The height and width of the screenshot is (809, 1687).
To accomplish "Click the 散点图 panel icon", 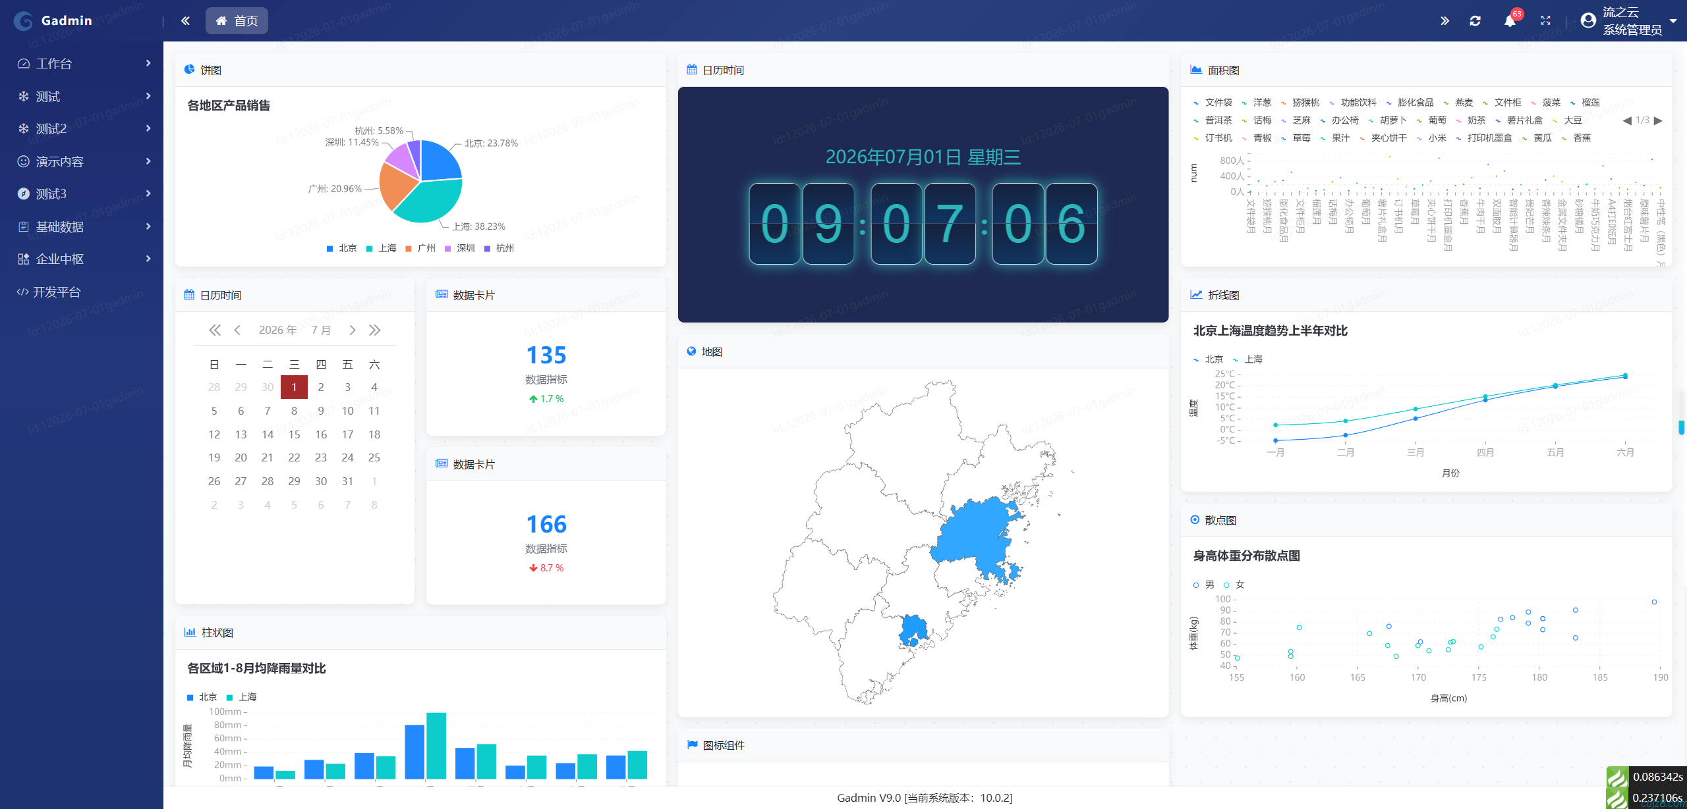I will [x=1195, y=520].
